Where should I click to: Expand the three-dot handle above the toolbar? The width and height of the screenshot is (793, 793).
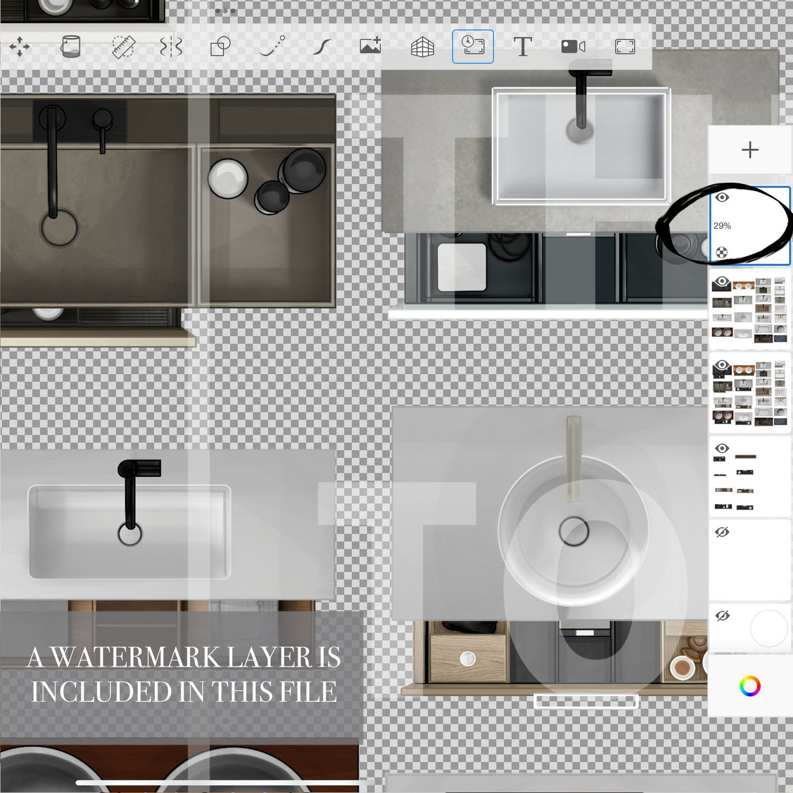(x=225, y=11)
